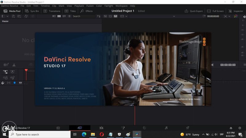Open the media pool sort options
246x138 pixels.
pos(98,16)
